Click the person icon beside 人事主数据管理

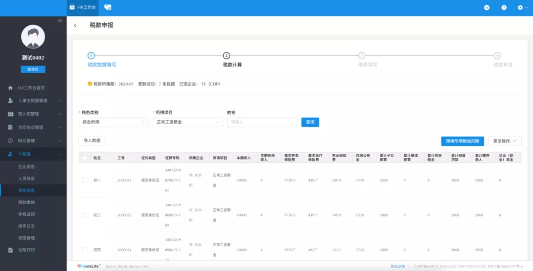click(x=10, y=101)
